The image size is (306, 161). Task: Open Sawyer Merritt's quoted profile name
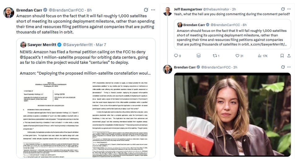pyautogui.click(x=42, y=45)
